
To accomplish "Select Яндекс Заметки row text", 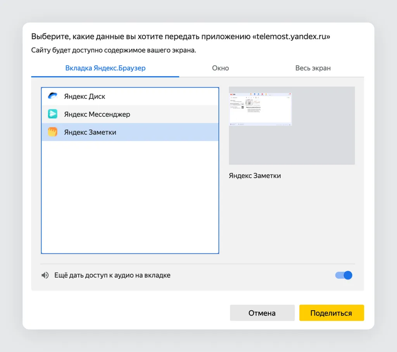I will [90, 132].
